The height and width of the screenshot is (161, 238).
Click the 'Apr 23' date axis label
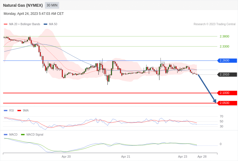[183, 157]
